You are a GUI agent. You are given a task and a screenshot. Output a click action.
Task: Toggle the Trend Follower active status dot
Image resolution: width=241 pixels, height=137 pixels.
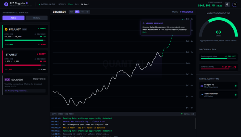[x=236, y=95]
